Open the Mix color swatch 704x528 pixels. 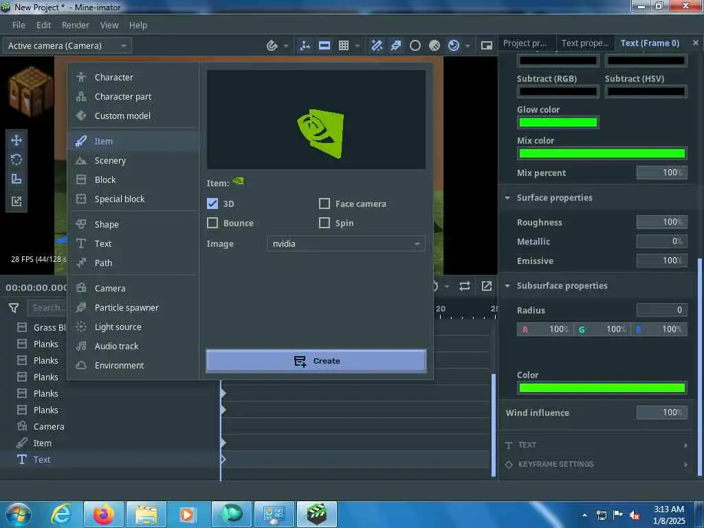click(x=602, y=153)
